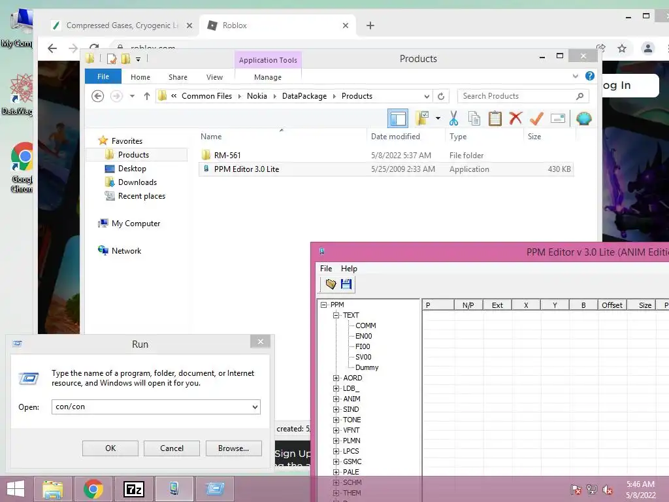
Task: Click the Copy icon in Explorer toolbar
Action: coord(474,118)
